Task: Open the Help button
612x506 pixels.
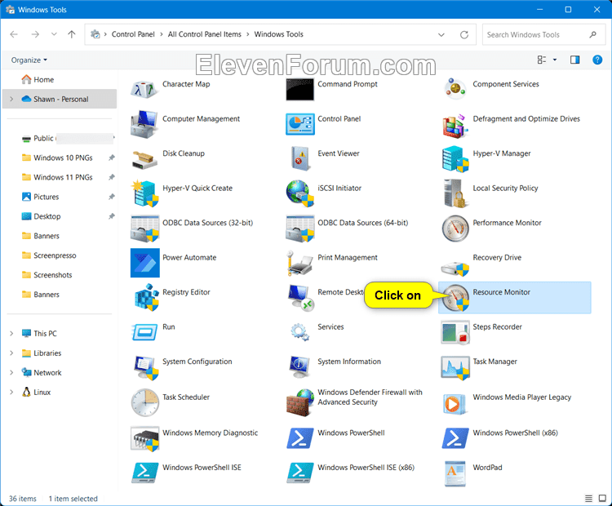Action: point(597,60)
